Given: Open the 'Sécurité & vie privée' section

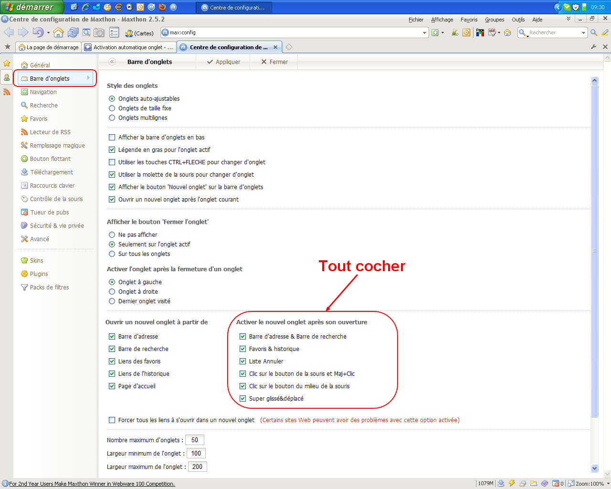Looking at the screenshot, I should pos(57,225).
